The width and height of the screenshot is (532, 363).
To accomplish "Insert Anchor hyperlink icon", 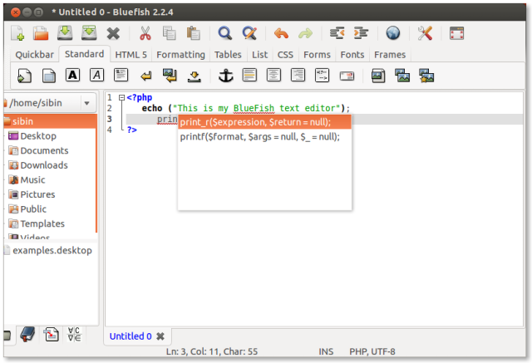I will point(225,76).
